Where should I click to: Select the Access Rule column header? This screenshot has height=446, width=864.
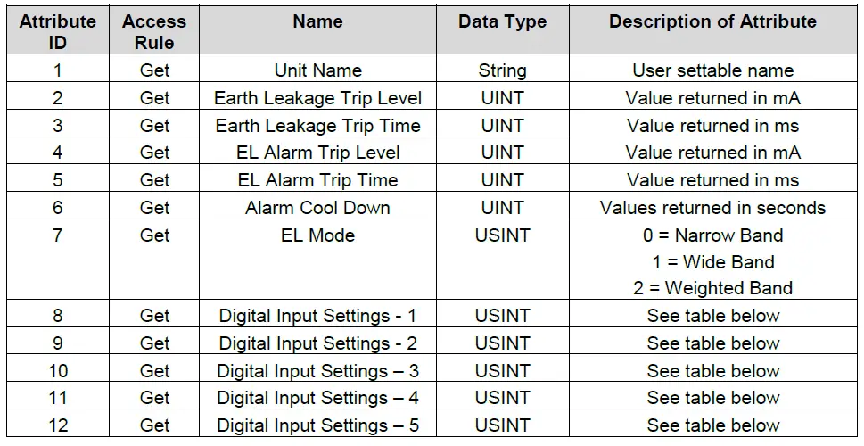tap(154, 31)
